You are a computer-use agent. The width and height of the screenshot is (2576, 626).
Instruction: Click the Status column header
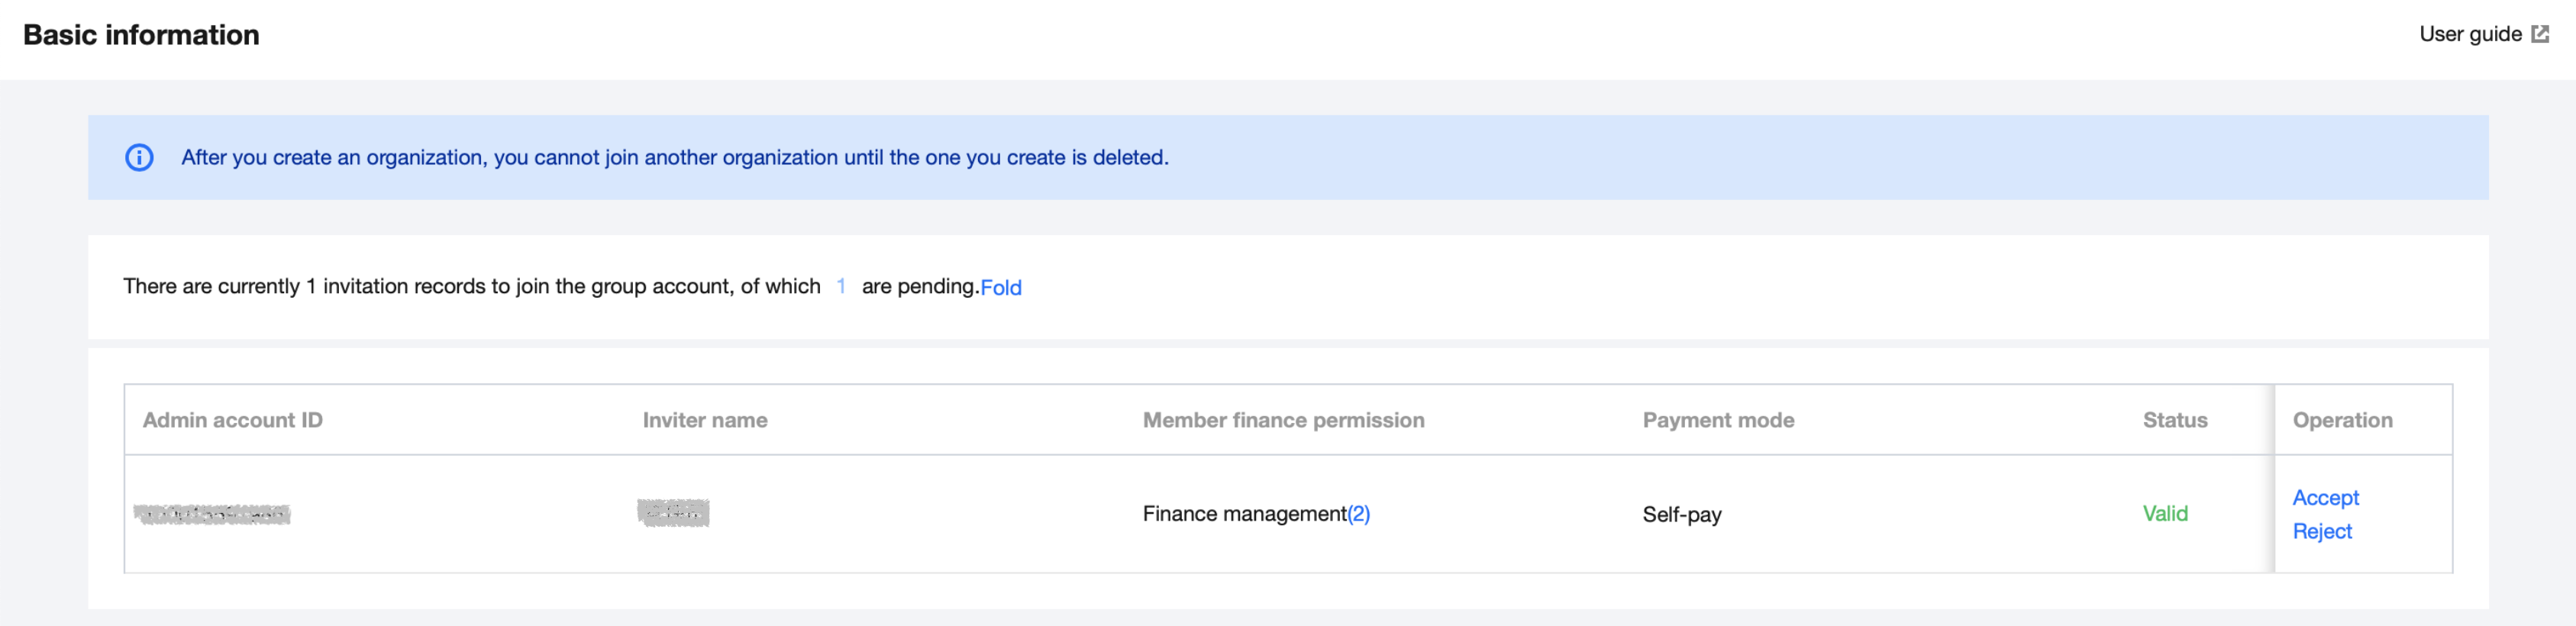coord(2174,421)
